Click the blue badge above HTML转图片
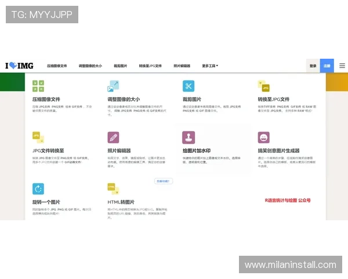This screenshot has width=348, height=279. pos(164,181)
